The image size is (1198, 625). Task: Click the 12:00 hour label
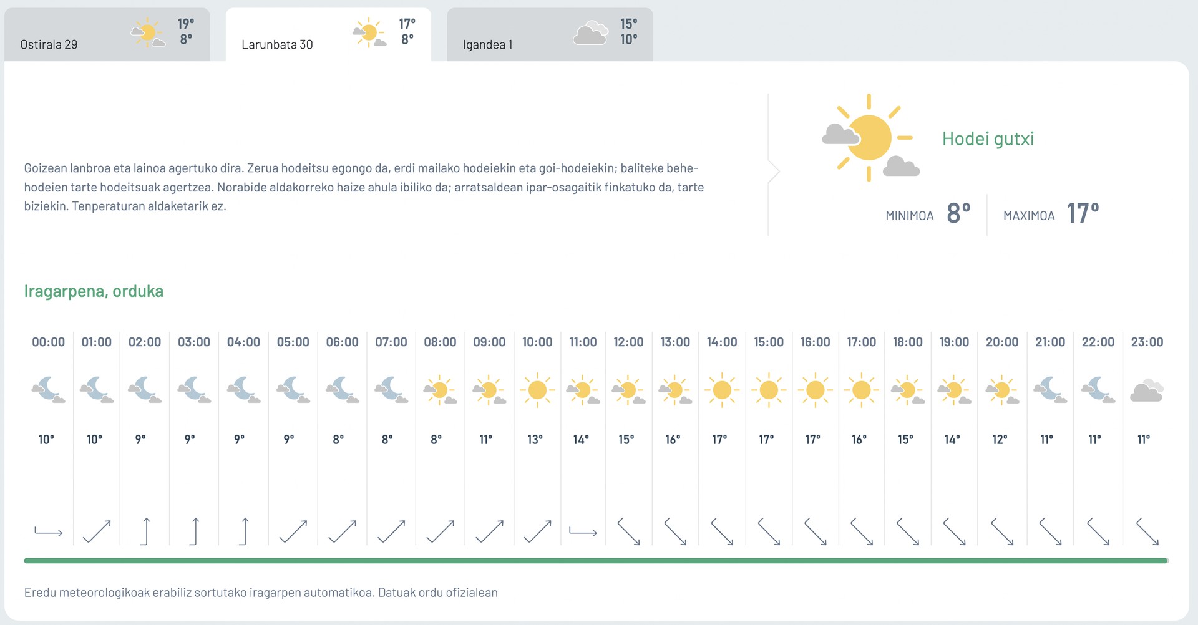628,342
